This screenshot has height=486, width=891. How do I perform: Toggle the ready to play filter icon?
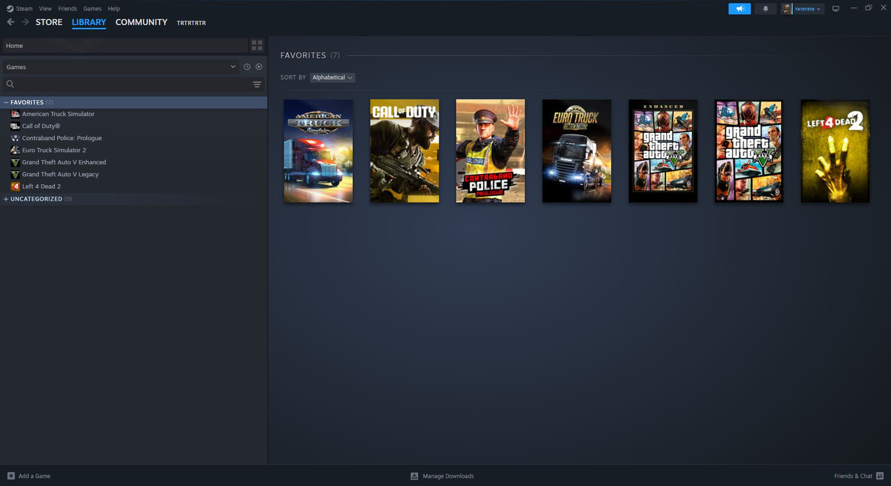click(x=259, y=67)
